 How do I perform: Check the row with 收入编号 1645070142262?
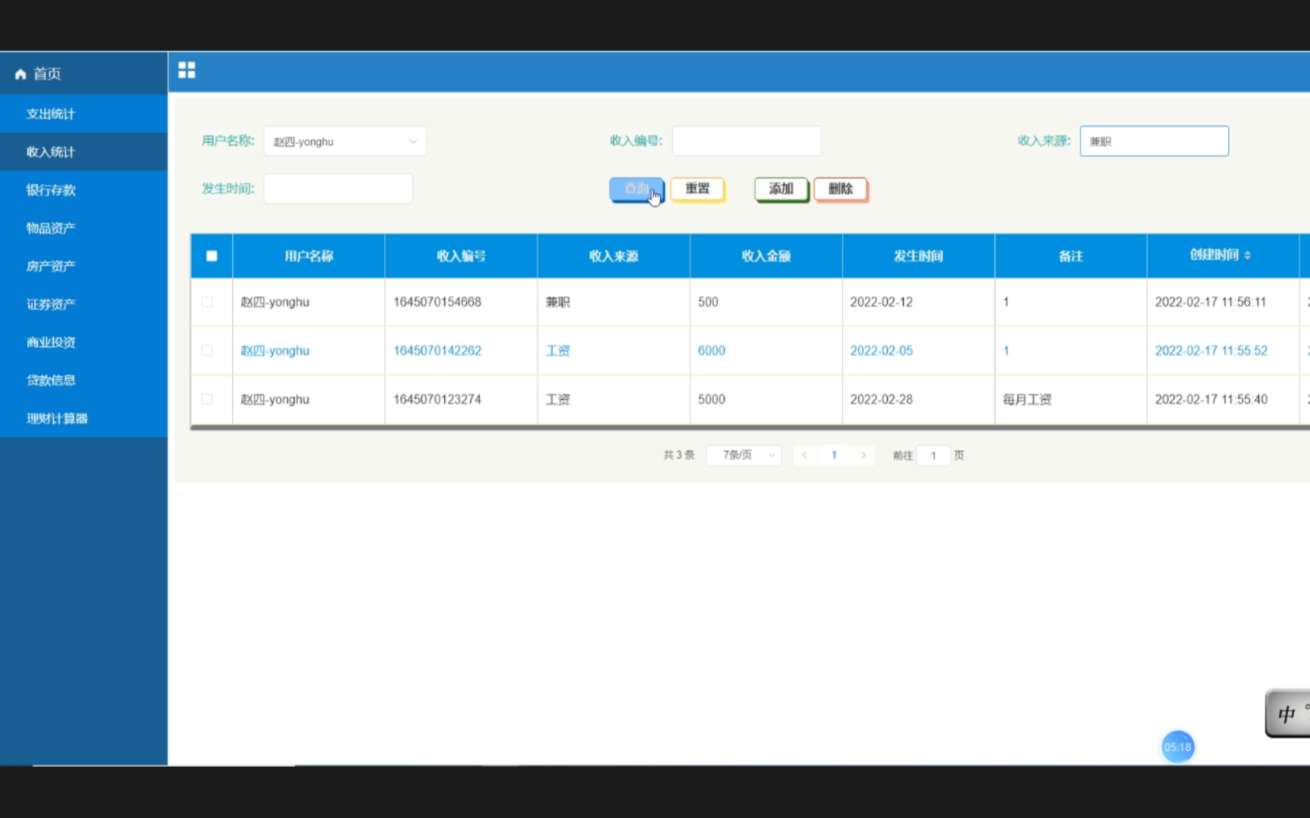(x=207, y=351)
